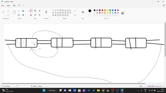
Task: Click the Crop icon
Action: [19, 11]
